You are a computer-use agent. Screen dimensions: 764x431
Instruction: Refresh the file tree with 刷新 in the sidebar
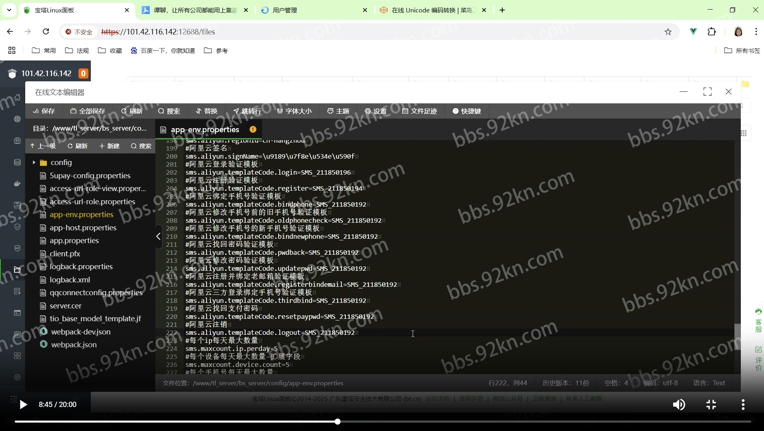pos(78,146)
